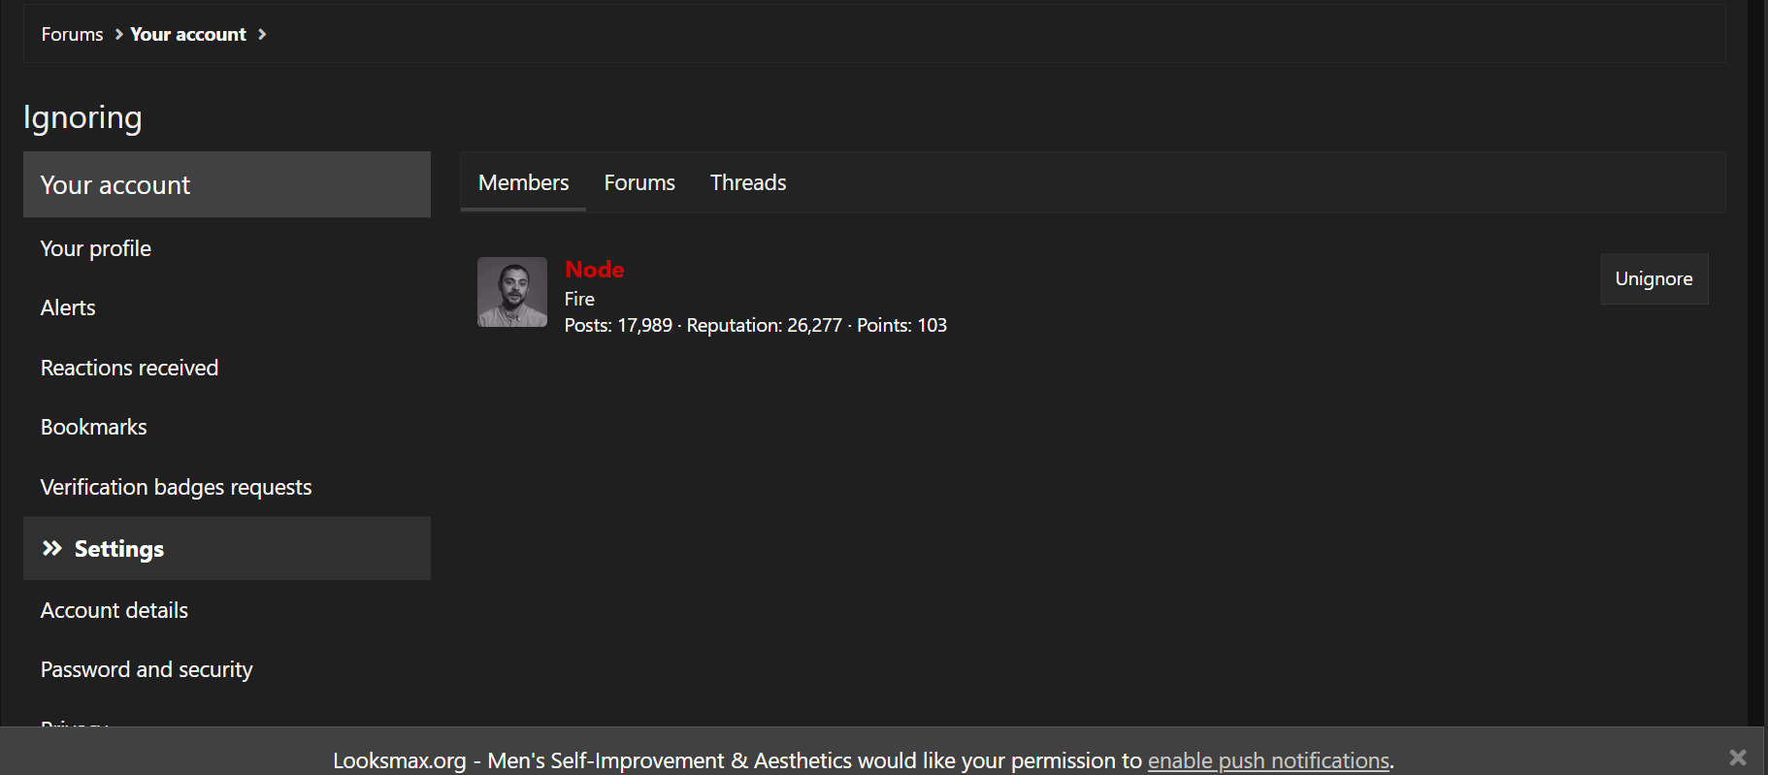Open the Threads tab
Viewport: 1768px width, 775px height.
748,182
